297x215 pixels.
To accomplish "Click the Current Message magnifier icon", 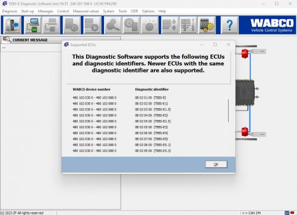I will pos(7,40).
